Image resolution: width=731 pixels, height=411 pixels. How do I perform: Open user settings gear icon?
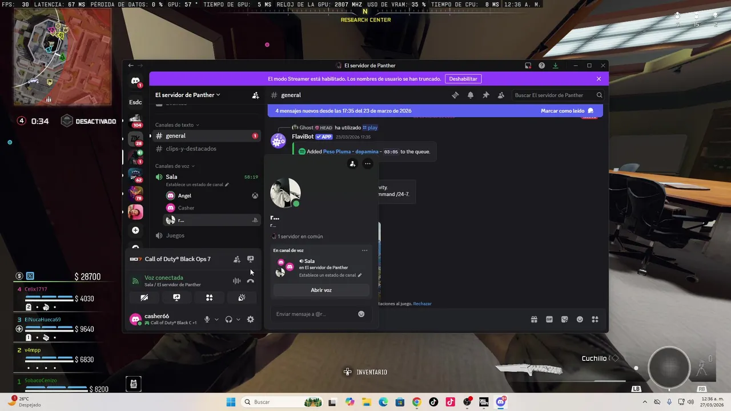tap(250, 320)
